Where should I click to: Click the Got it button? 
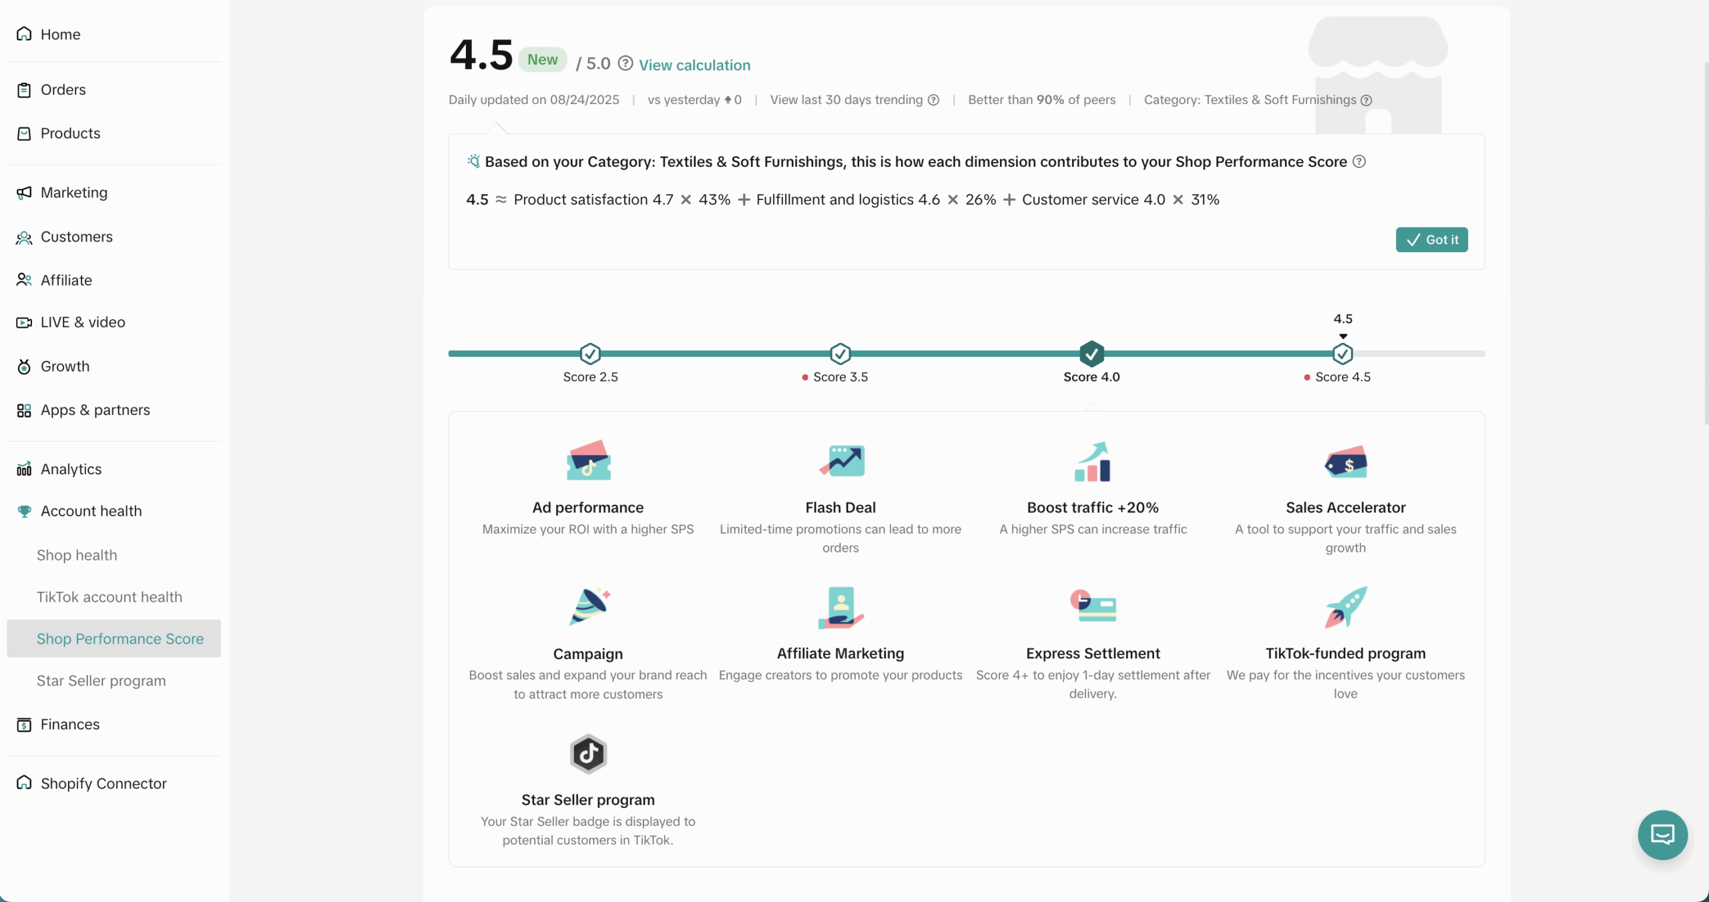tap(1431, 240)
